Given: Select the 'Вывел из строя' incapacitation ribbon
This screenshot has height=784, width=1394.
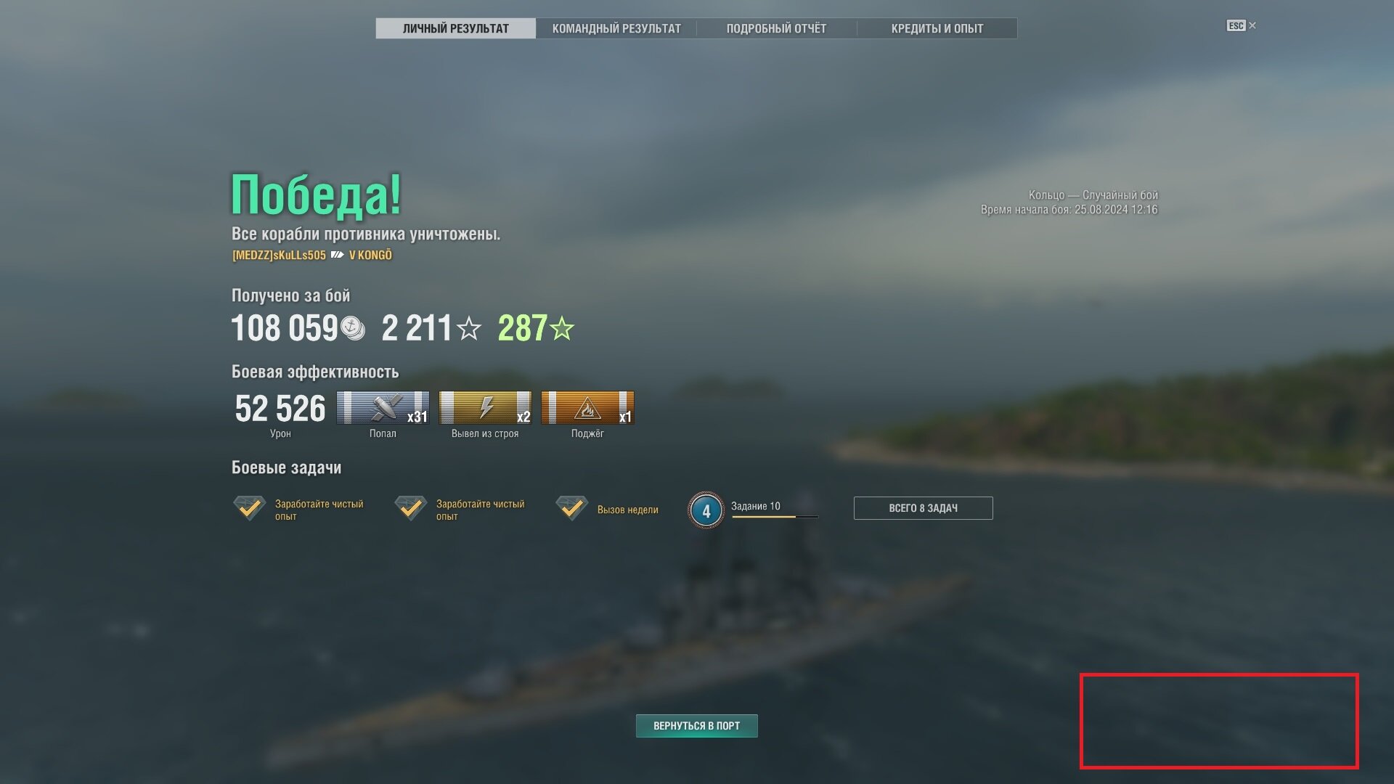Looking at the screenshot, I should [485, 407].
